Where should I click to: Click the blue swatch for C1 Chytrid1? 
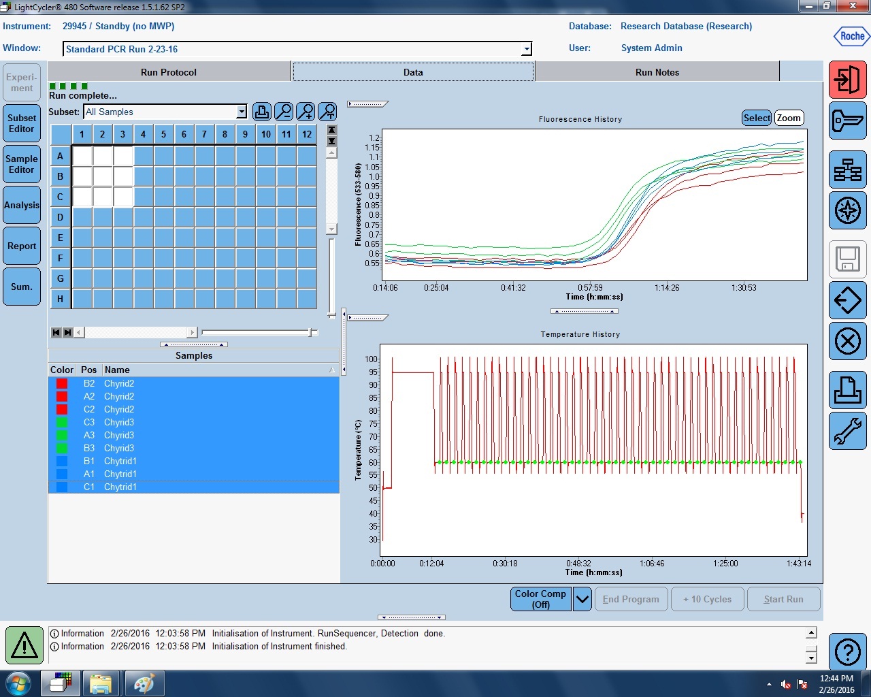click(62, 487)
